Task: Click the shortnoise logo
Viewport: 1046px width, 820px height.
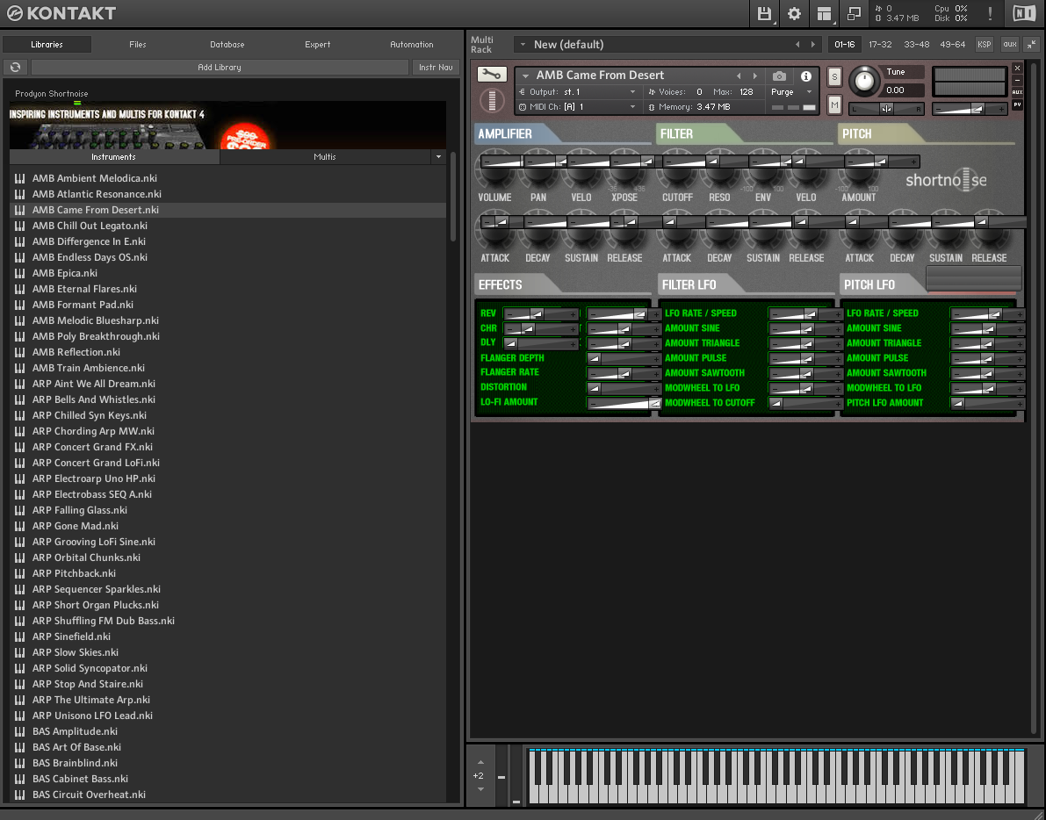Action: (946, 180)
